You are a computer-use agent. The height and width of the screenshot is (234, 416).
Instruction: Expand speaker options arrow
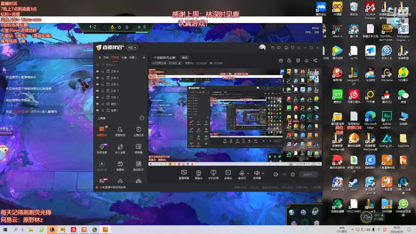263,174
